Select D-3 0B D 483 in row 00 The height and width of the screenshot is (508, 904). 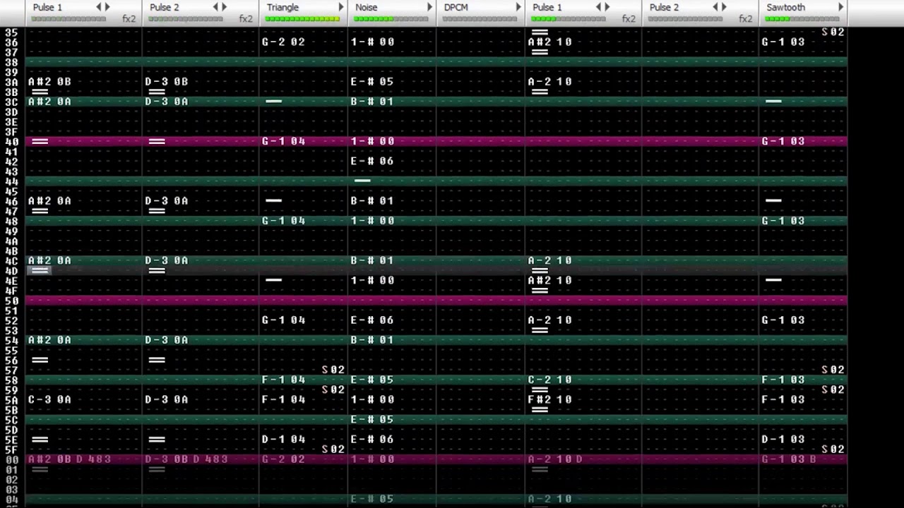(x=186, y=459)
